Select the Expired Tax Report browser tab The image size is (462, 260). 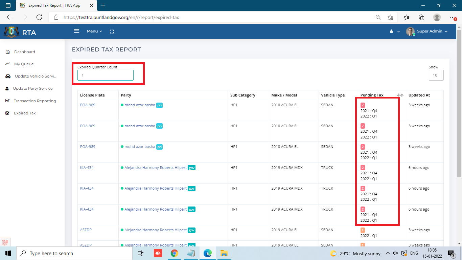tap(57, 5)
